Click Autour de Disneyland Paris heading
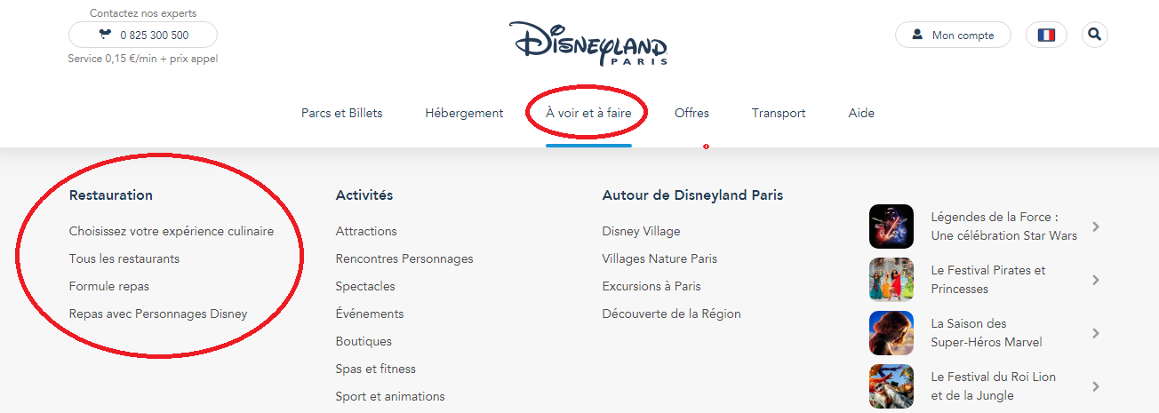This screenshot has height=413, width=1159. [692, 195]
